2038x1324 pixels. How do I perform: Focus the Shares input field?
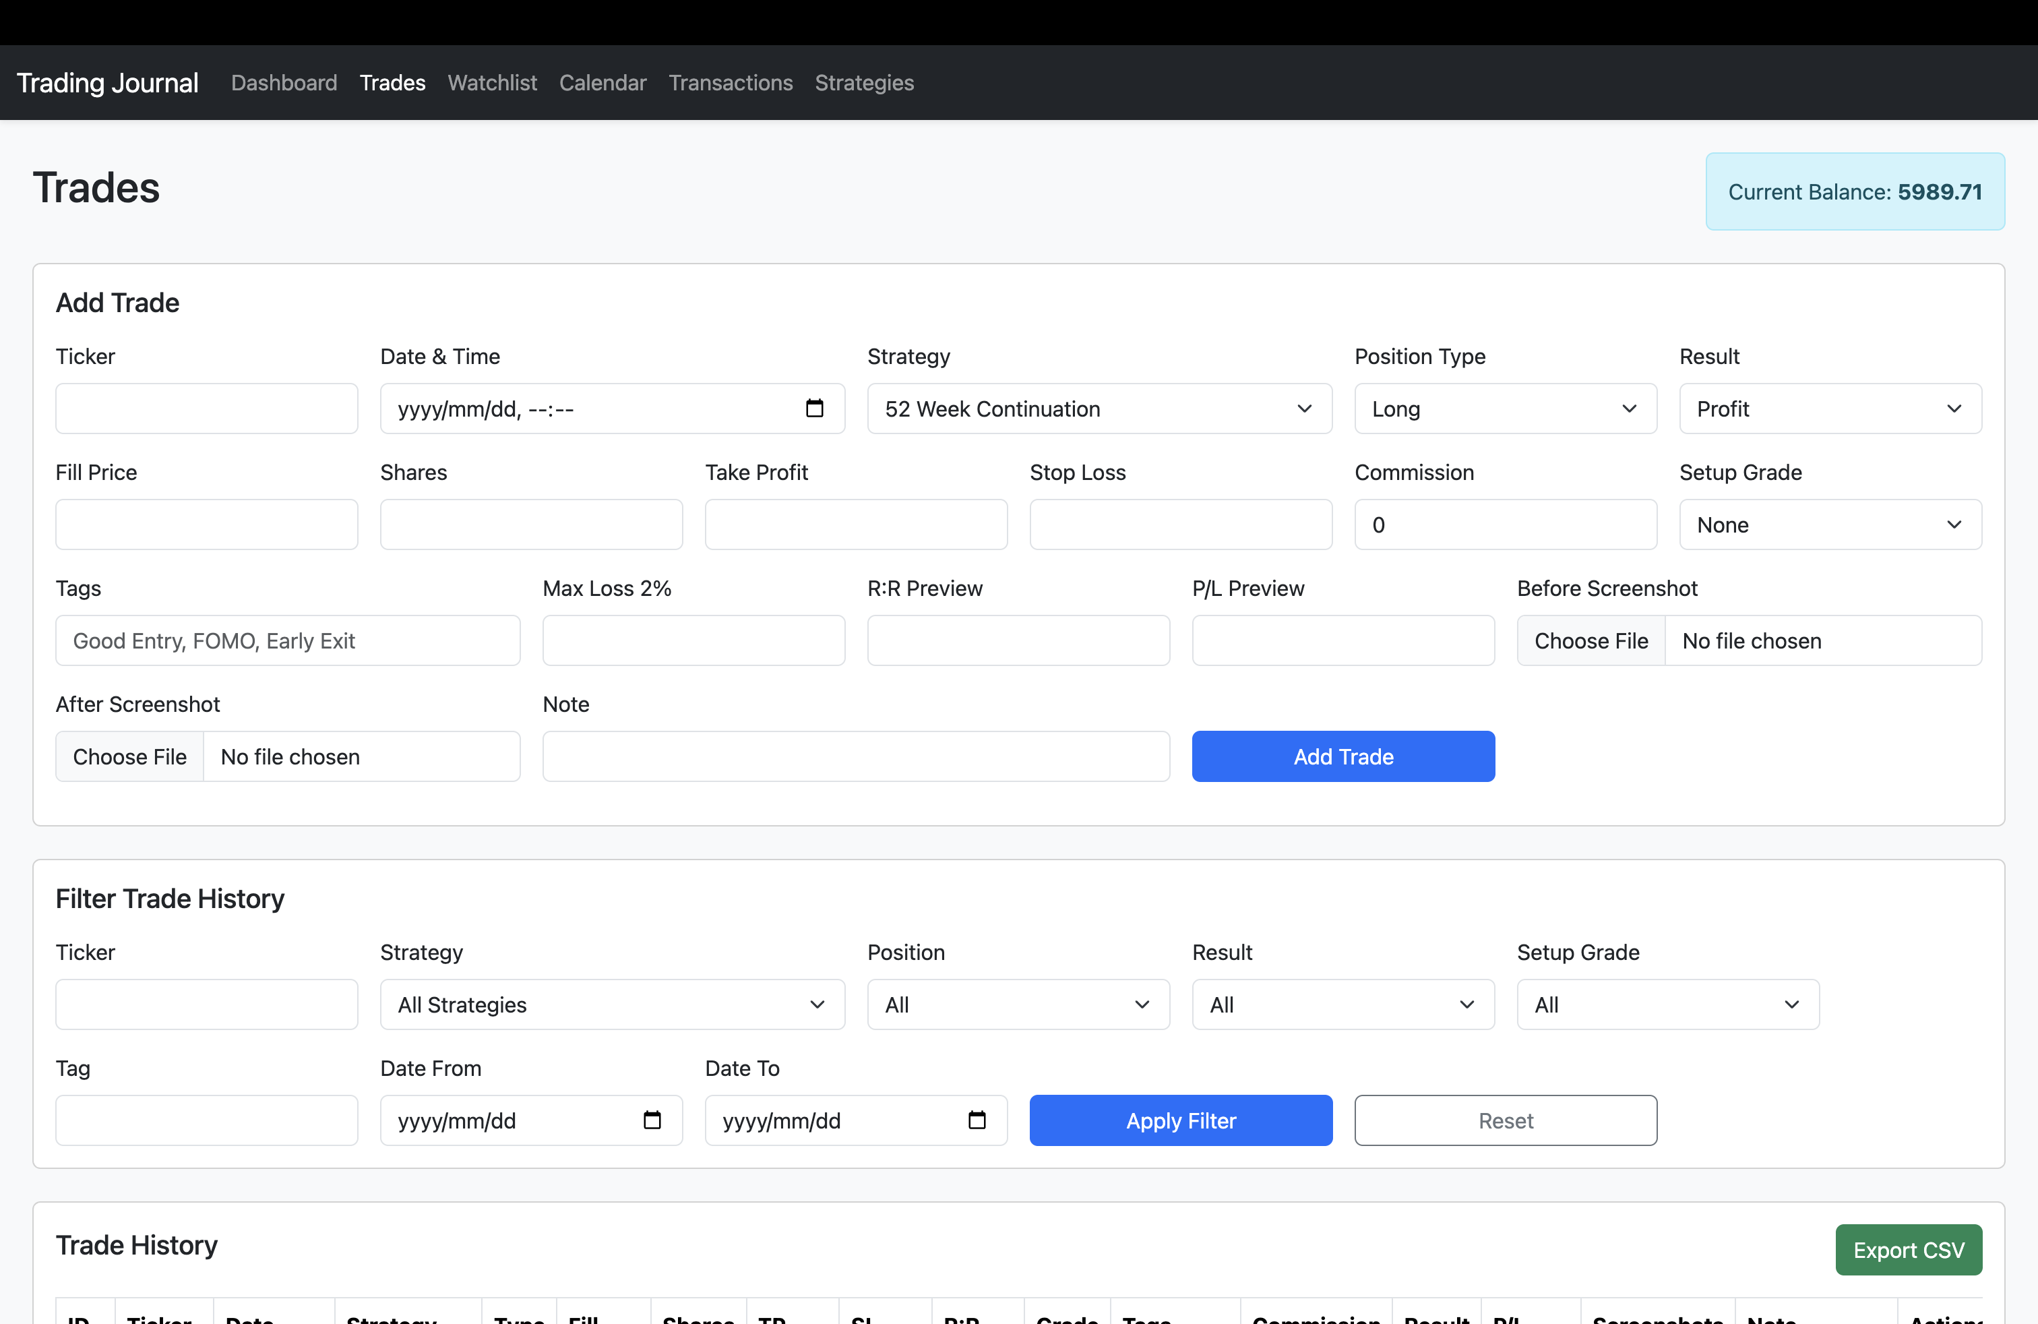point(531,524)
